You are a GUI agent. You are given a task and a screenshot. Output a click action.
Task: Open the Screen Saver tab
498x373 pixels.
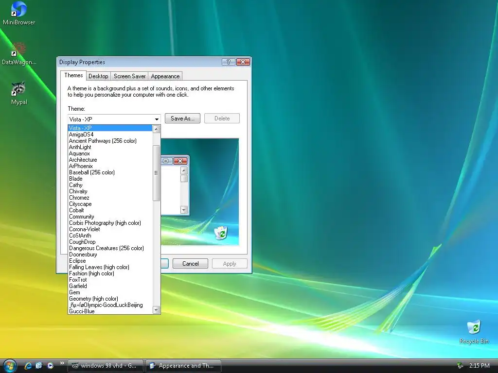129,76
